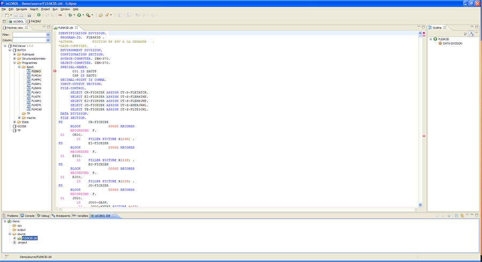Select DATA DIVISION in Outline

[452, 43]
